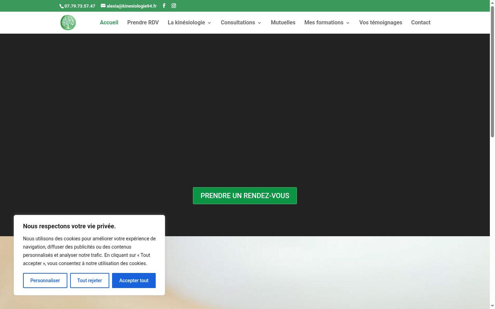The width and height of the screenshot is (495, 309).
Task: Click the PRENDRE UN RENDEZ-VOUS button
Action: pos(245,196)
